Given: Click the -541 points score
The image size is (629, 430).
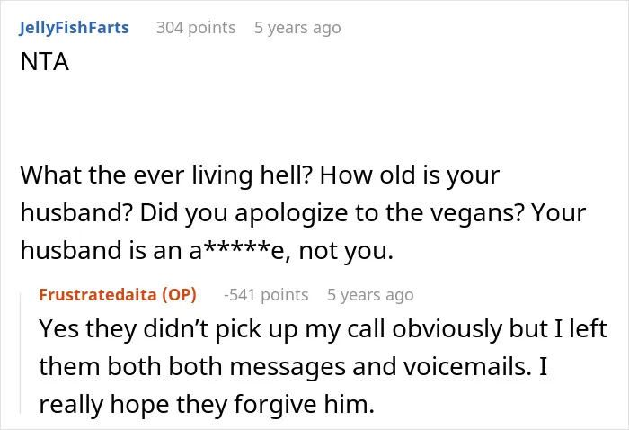Looking at the screenshot, I should coord(266,295).
